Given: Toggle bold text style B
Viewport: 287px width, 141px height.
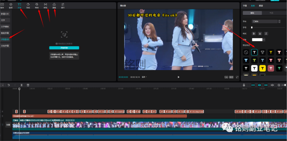Looking at the screenshot, I should coord(254,34).
